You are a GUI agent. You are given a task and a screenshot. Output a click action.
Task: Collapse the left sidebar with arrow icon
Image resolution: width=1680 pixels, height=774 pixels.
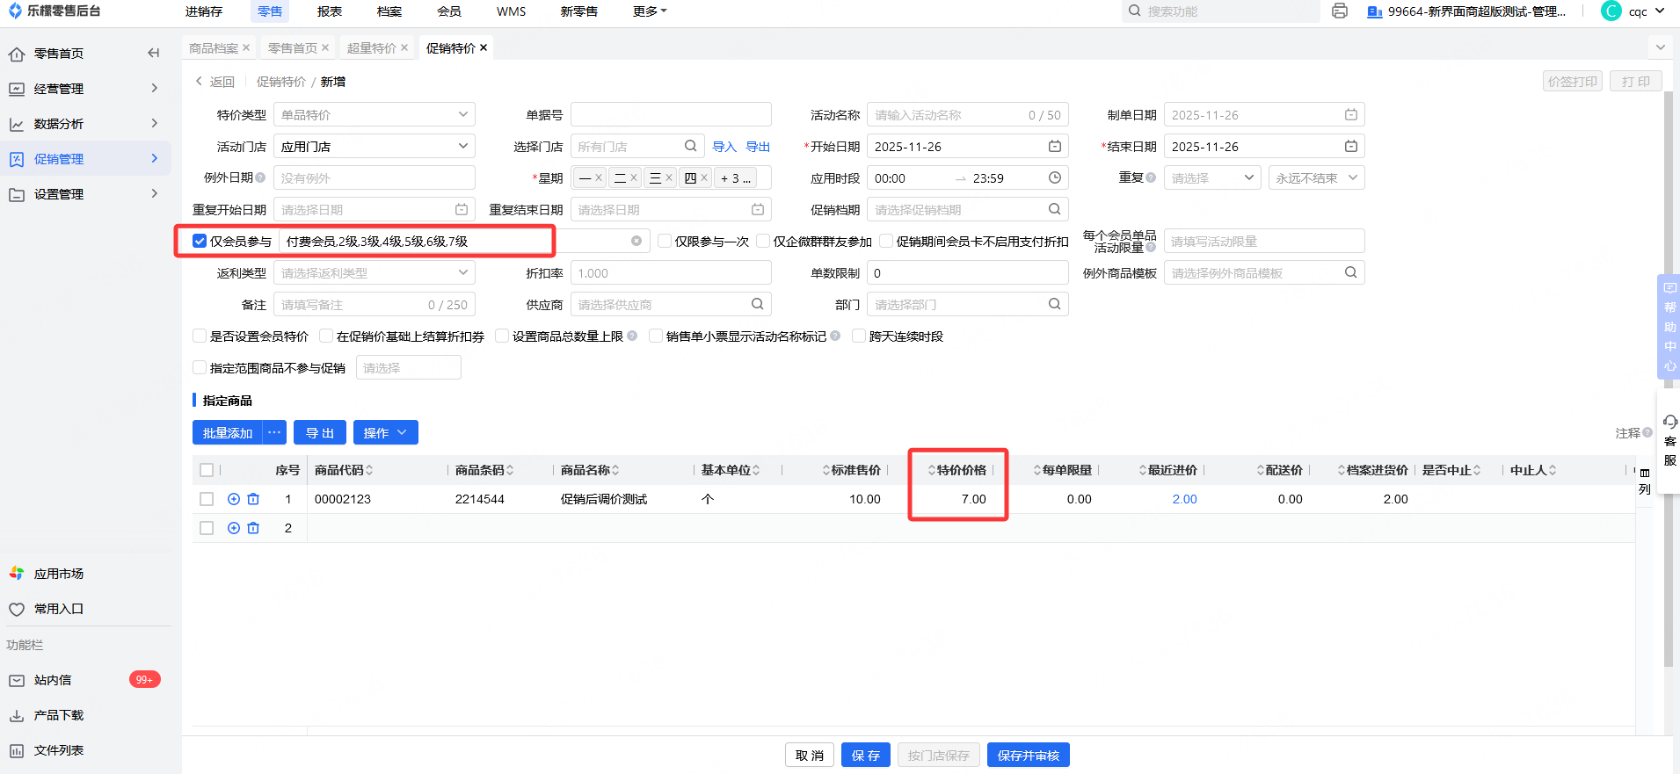(x=154, y=54)
